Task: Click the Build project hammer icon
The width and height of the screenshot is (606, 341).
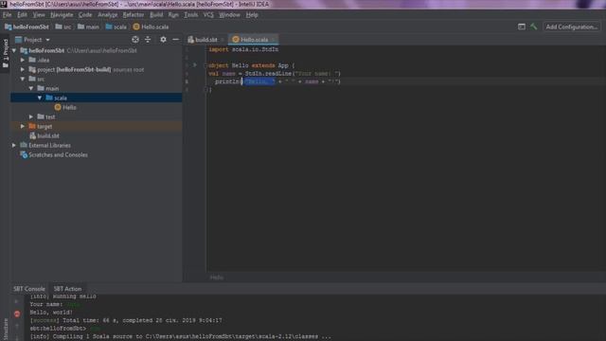Action: (534, 27)
